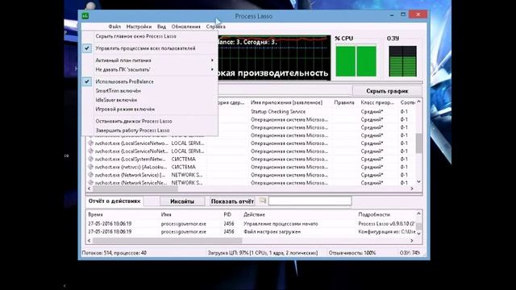Click process list horizontal scrollbar thumb
The image size is (516, 290).
(135, 188)
